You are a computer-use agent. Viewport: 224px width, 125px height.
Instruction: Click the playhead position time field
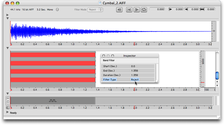coord(157,9)
